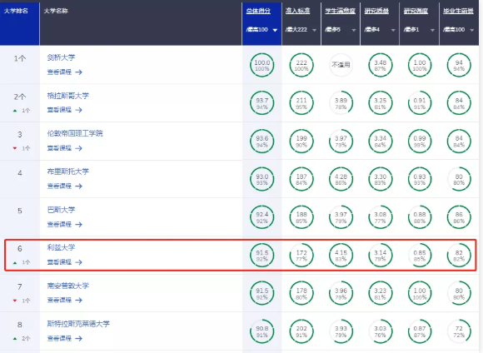
Task: Open the 格拉斯哥大学 link
Action: pos(67,96)
